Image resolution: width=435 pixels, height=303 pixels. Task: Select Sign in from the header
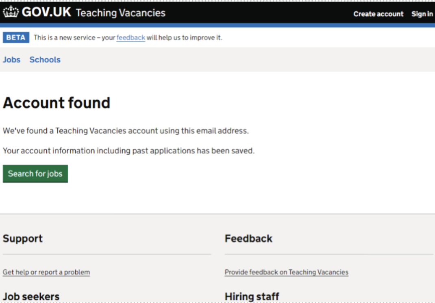[422, 14]
